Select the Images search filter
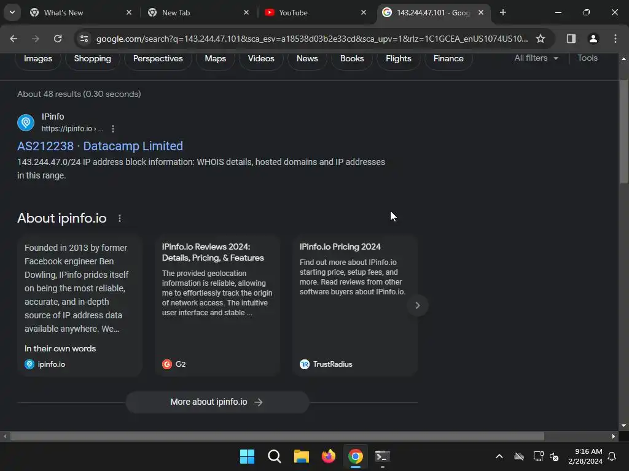The height and width of the screenshot is (471, 629). coord(38,58)
